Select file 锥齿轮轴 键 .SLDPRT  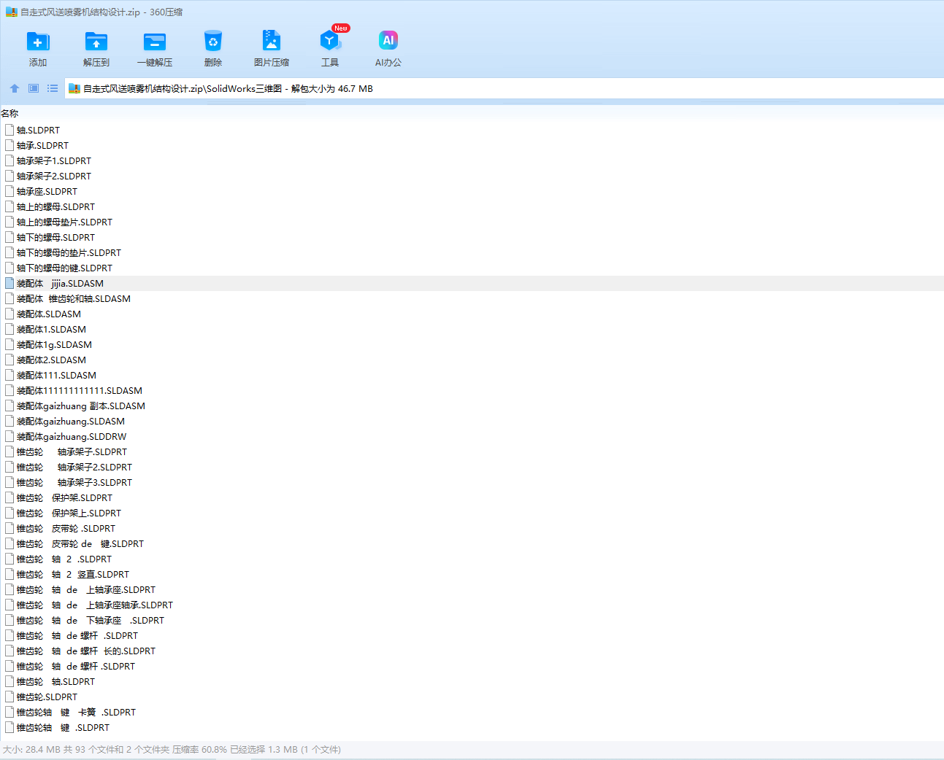[63, 727]
